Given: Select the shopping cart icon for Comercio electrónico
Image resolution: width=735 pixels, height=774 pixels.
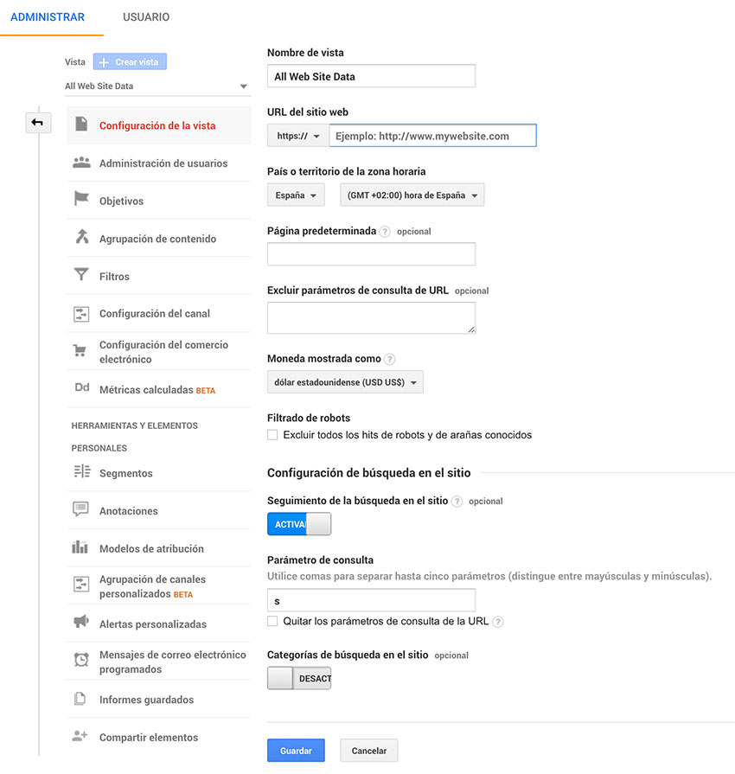Looking at the screenshot, I should point(81,351).
